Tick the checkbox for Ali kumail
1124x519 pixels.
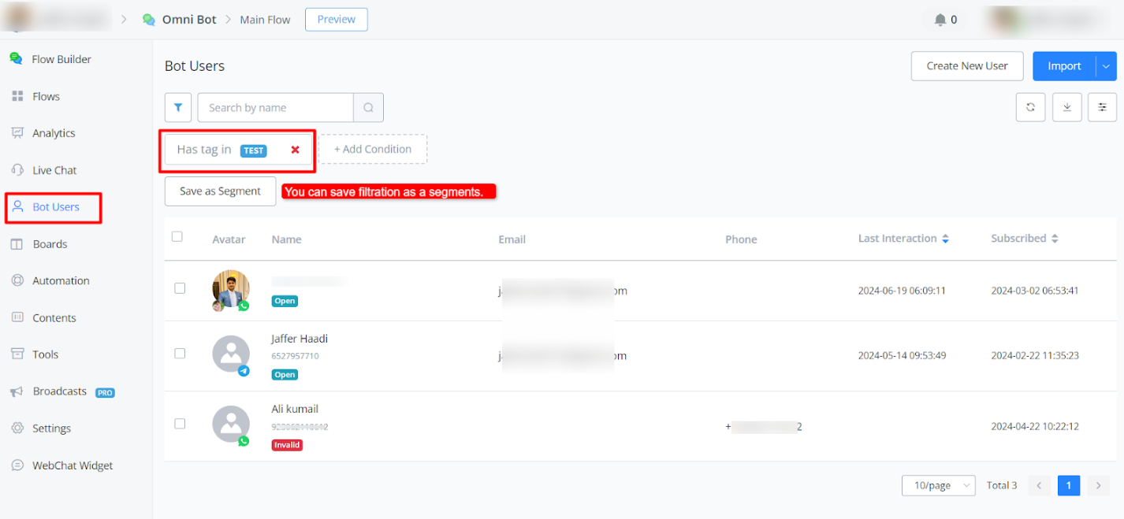(180, 424)
